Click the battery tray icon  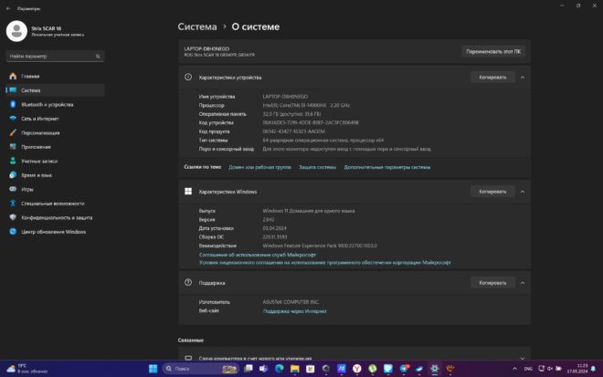click(558, 369)
